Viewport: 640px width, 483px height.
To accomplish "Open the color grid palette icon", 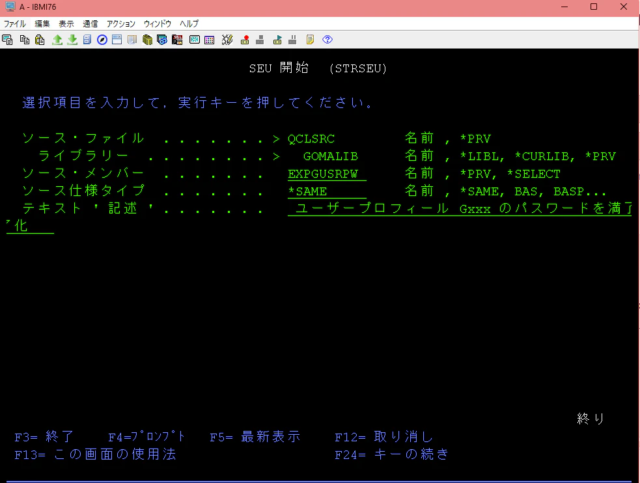I will click(x=210, y=40).
